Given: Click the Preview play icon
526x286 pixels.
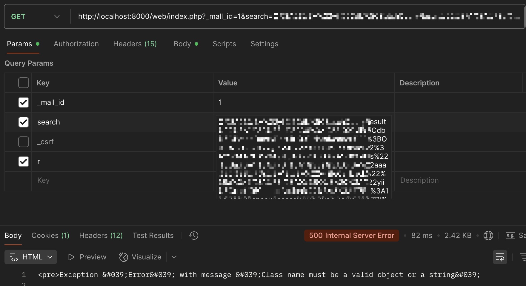Looking at the screenshot, I should coord(71,257).
